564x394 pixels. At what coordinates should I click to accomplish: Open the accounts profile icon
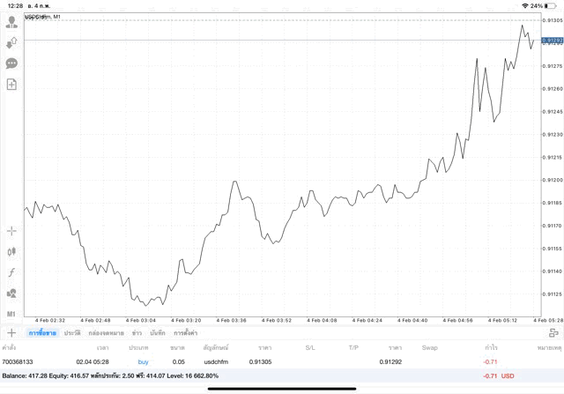[11, 22]
